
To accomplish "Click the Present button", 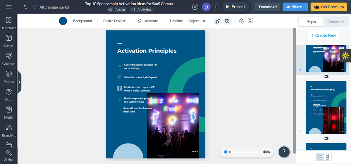I will 235,7.
